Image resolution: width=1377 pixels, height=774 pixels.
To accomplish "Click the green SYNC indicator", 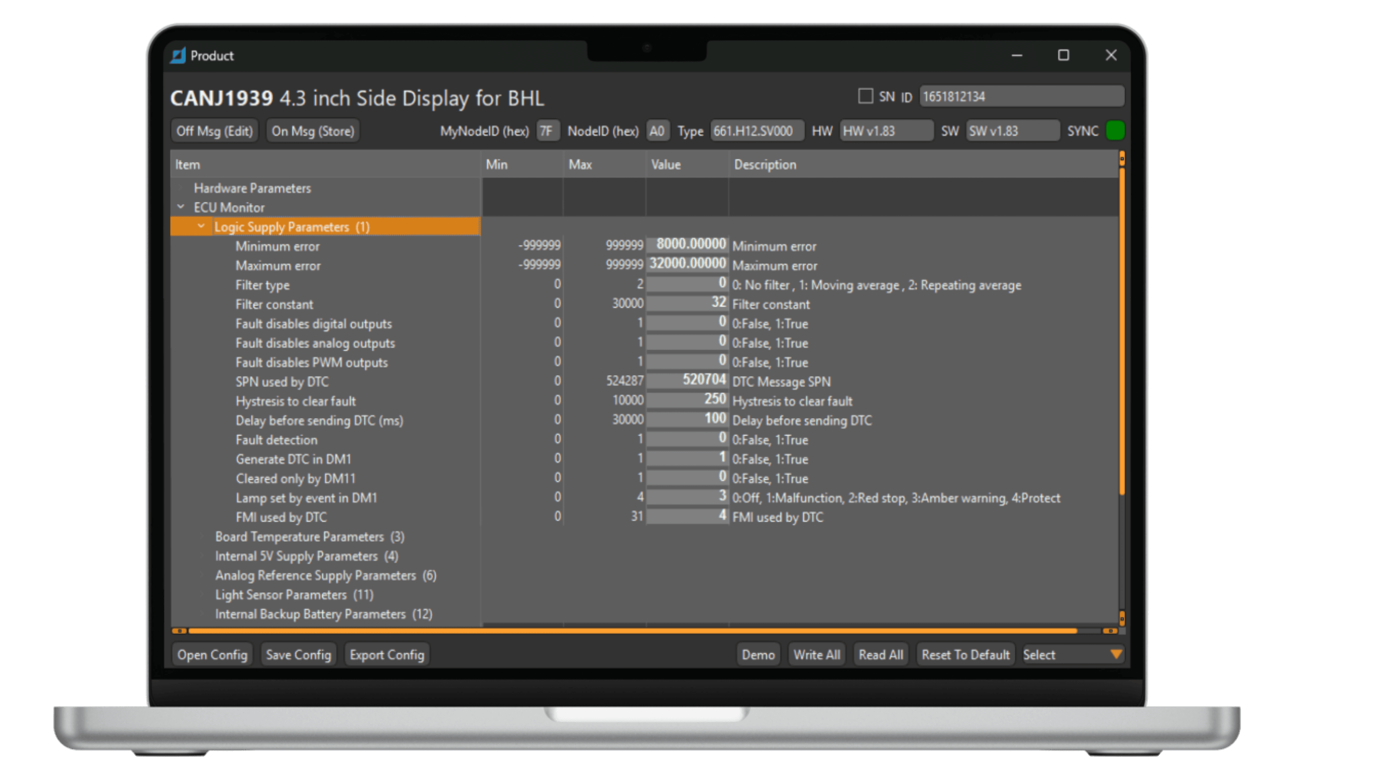I will pos(1115,131).
